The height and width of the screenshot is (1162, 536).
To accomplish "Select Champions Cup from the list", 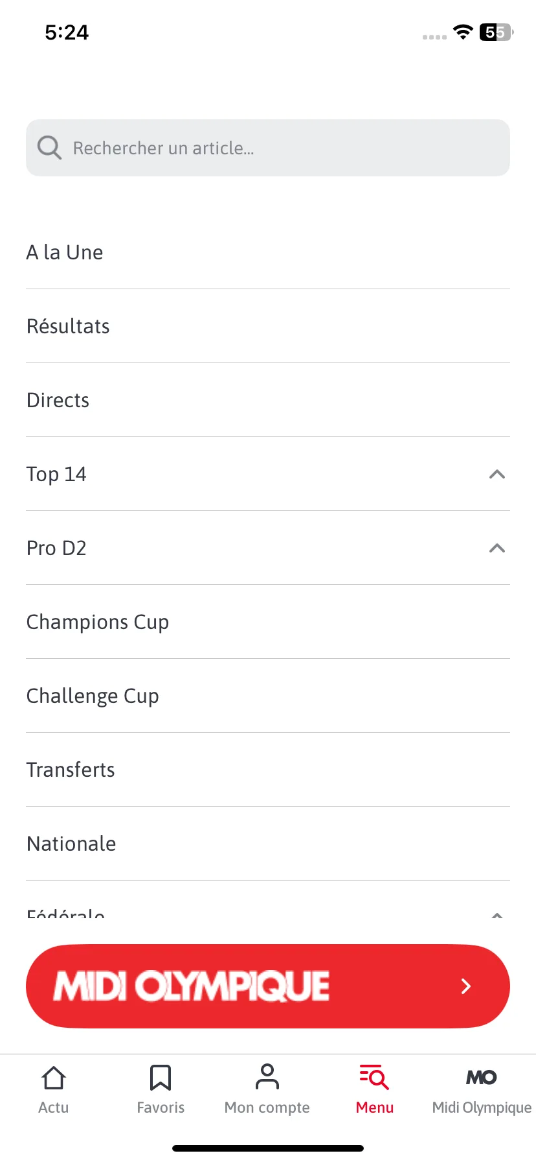I will coord(268,622).
